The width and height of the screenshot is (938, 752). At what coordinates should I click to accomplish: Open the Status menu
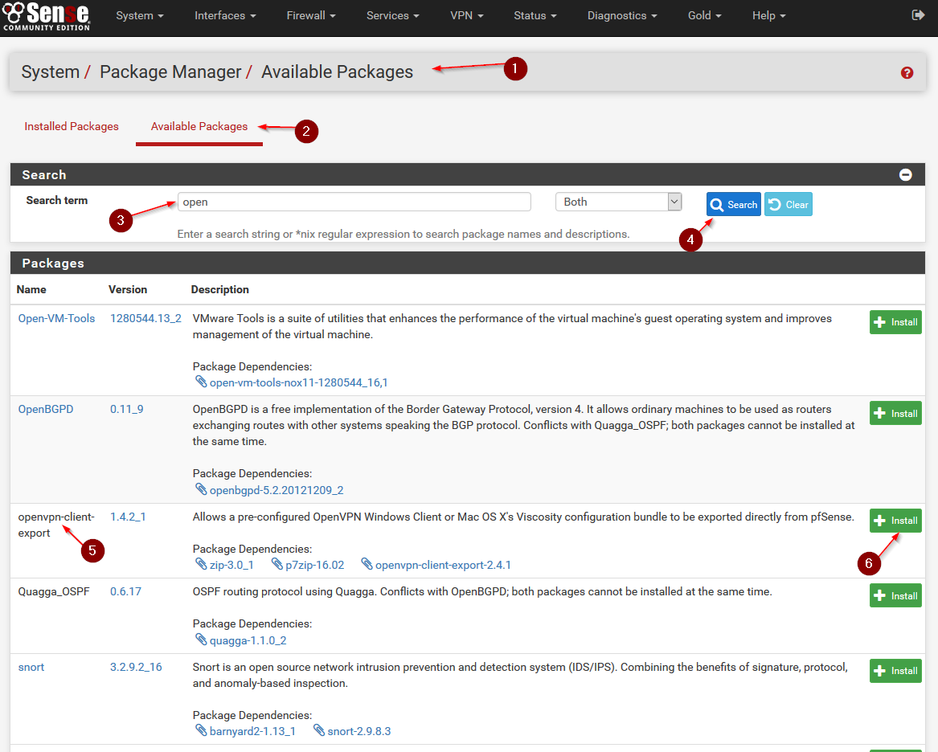pyautogui.click(x=535, y=15)
